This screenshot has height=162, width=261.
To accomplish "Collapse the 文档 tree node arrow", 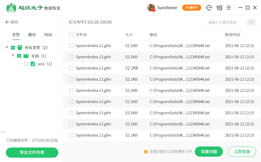I will tap(13, 56).
